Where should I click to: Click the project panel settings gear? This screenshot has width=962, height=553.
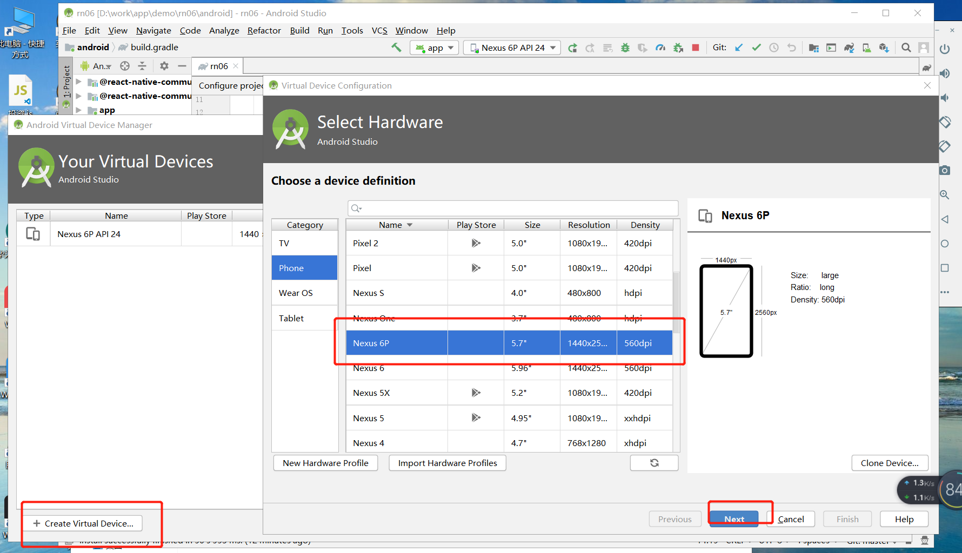(164, 66)
